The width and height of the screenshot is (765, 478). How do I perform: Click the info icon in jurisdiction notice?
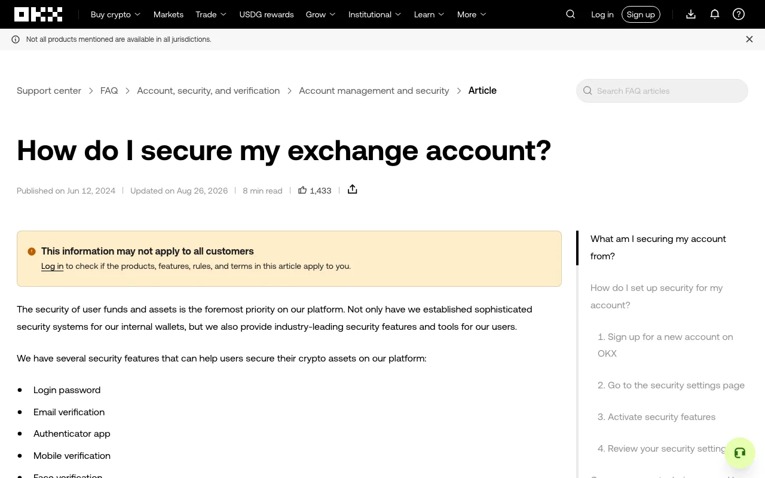pyautogui.click(x=16, y=39)
